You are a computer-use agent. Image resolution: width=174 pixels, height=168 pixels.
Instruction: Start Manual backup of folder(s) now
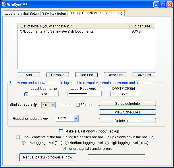click(x=48, y=157)
